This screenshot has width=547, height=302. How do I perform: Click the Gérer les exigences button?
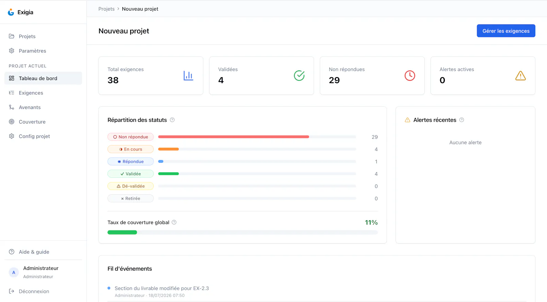coord(506,31)
